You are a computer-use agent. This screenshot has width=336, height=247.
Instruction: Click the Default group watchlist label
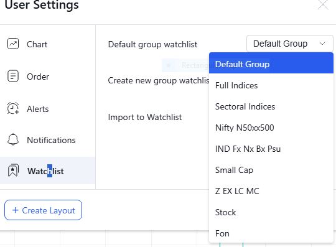(152, 44)
